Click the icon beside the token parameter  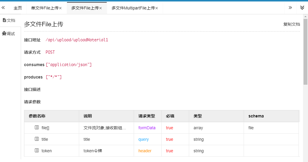(x=37, y=150)
